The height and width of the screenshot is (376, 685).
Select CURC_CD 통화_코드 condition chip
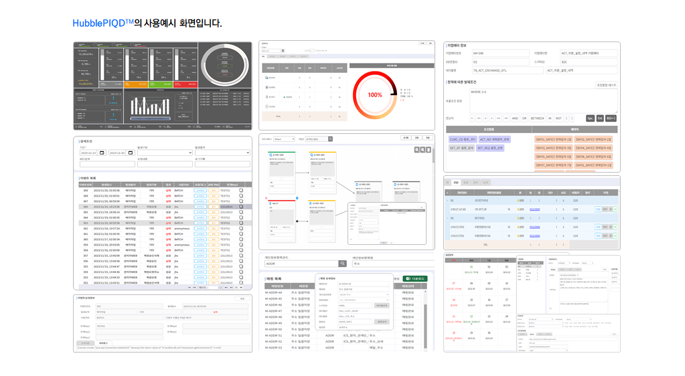tap(463, 139)
